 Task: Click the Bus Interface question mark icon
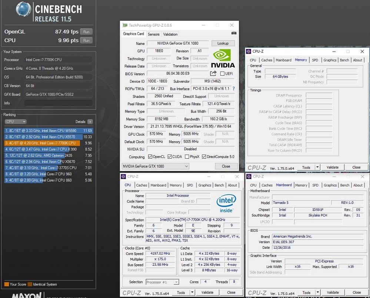[x=233, y=89]
